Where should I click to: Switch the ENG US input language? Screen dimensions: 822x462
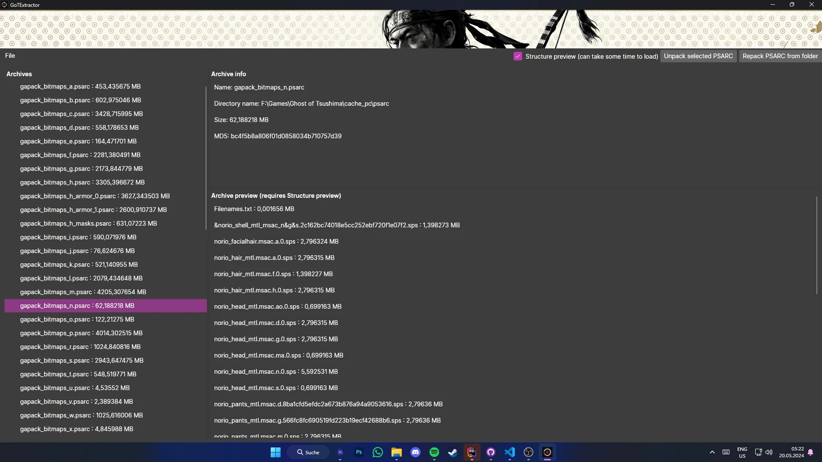742,453
